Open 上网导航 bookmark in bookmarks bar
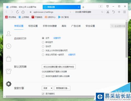This screenshot has height=101, width=131. [24, 17]
